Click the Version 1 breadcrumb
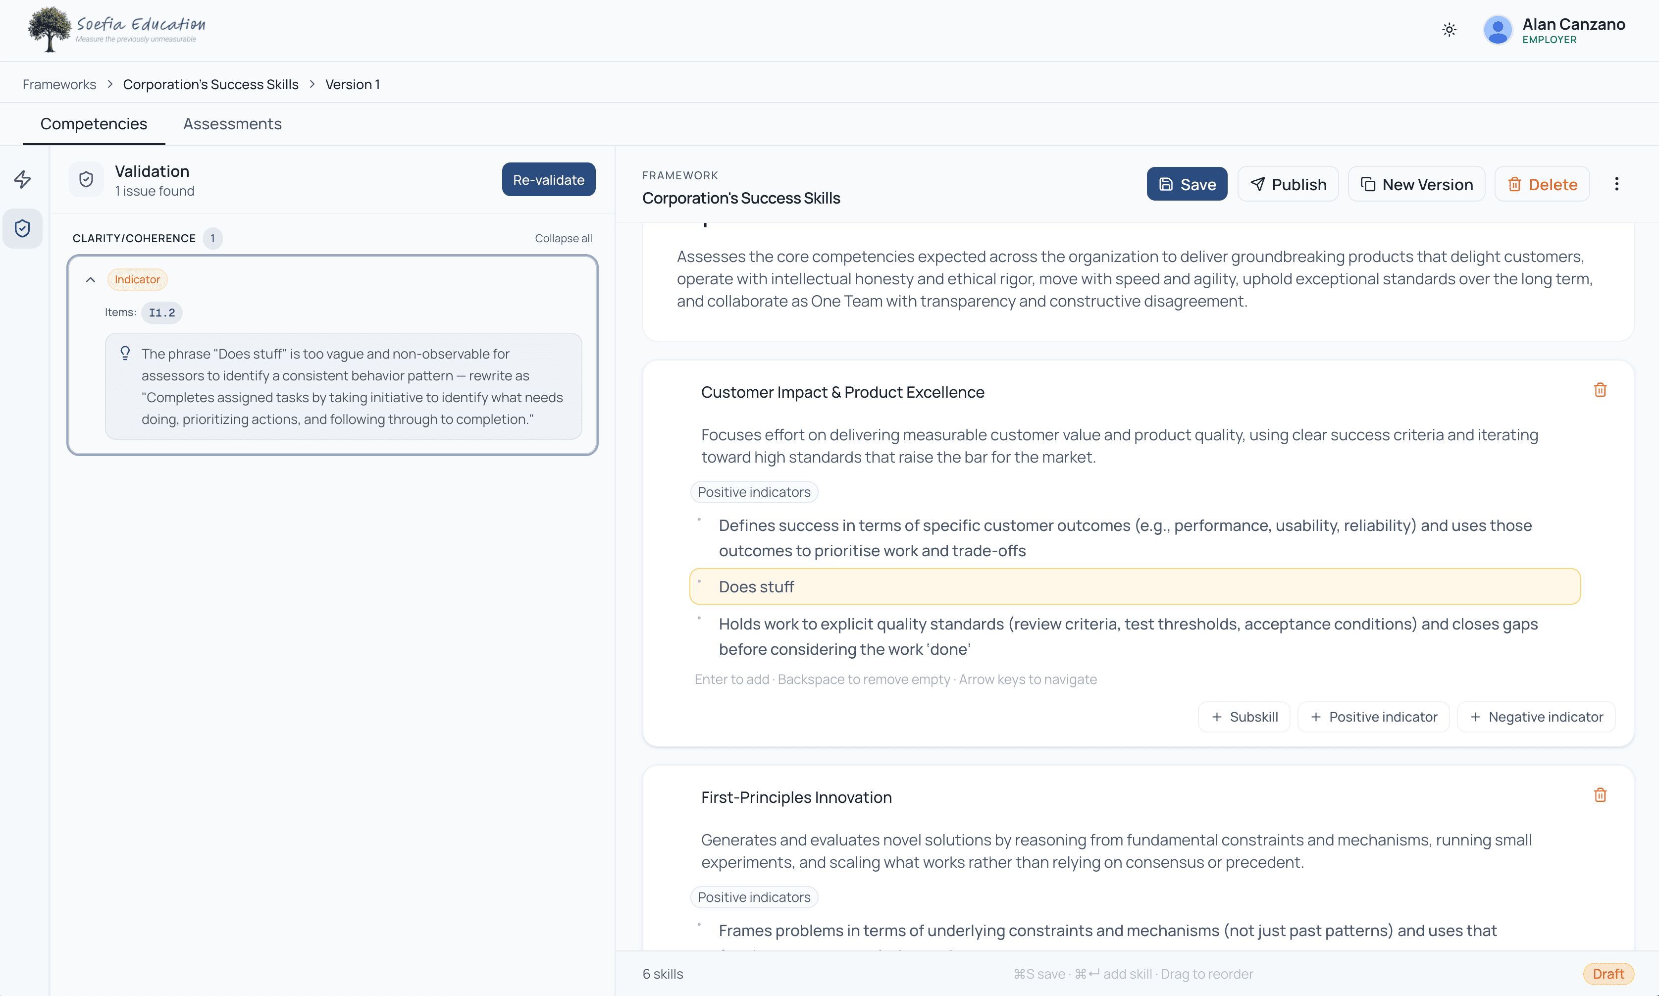This screenshot has height=996, width=1659. [352, 85]
